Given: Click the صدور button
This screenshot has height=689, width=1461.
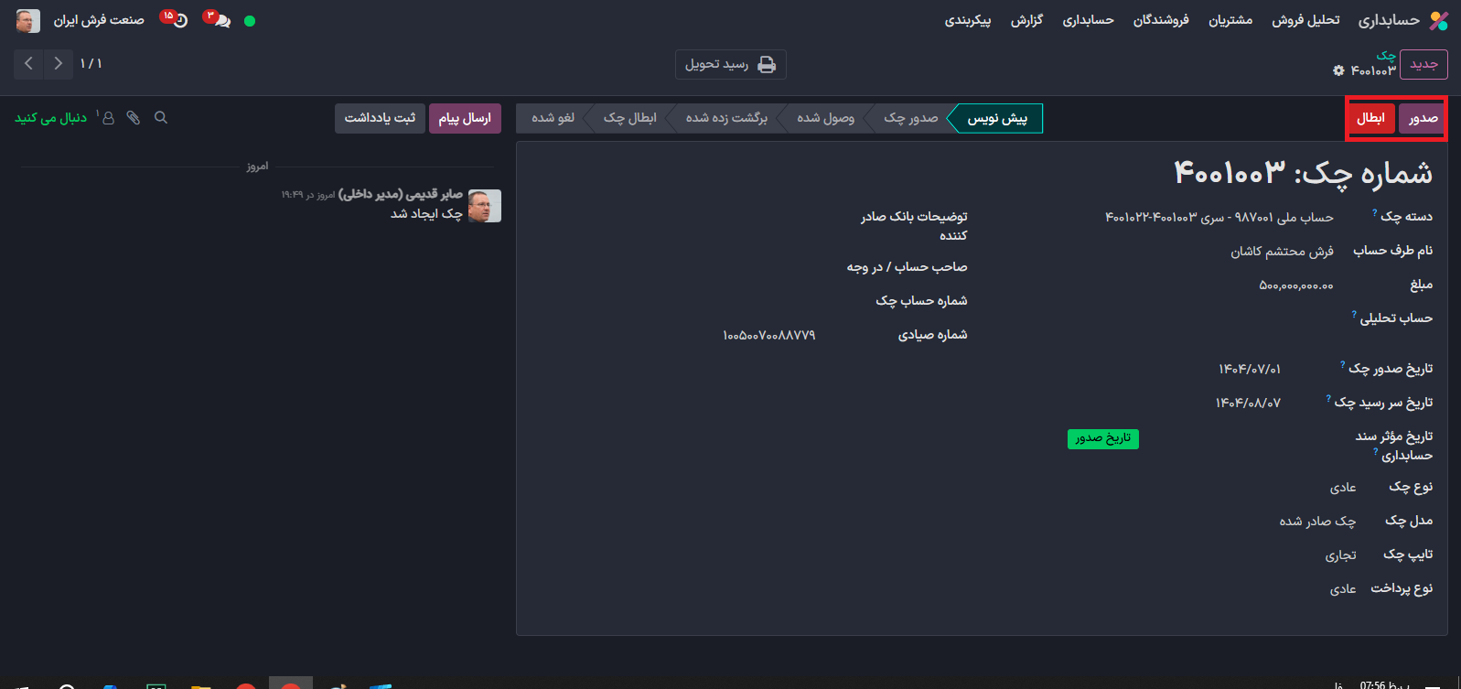Looking at the screenshot, I should pos(1423,118).
